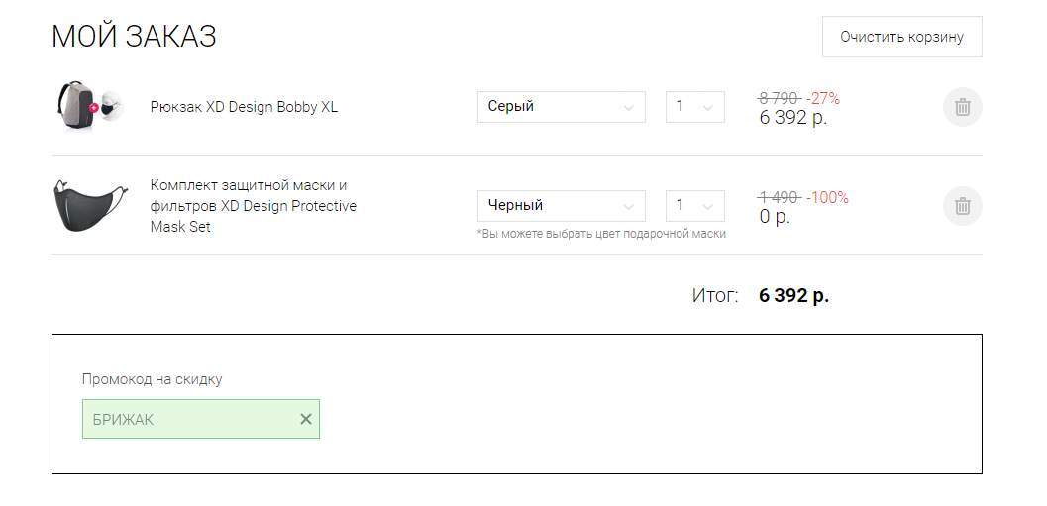Image resolution: width=1047 pixels, height=506 pixels.
Task: Click the -100% mask discount label
Action: pos(827,197)
